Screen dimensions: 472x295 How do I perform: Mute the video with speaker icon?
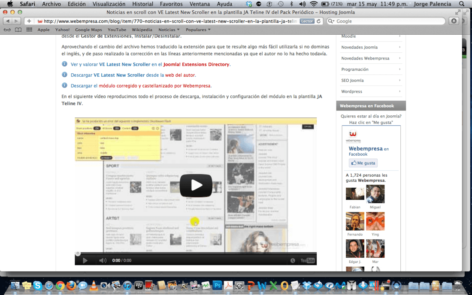103,260
